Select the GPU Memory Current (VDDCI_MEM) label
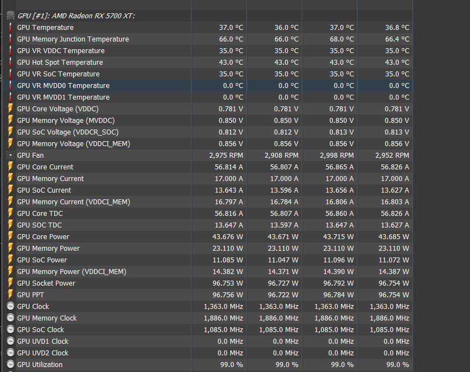 [74, 202]
